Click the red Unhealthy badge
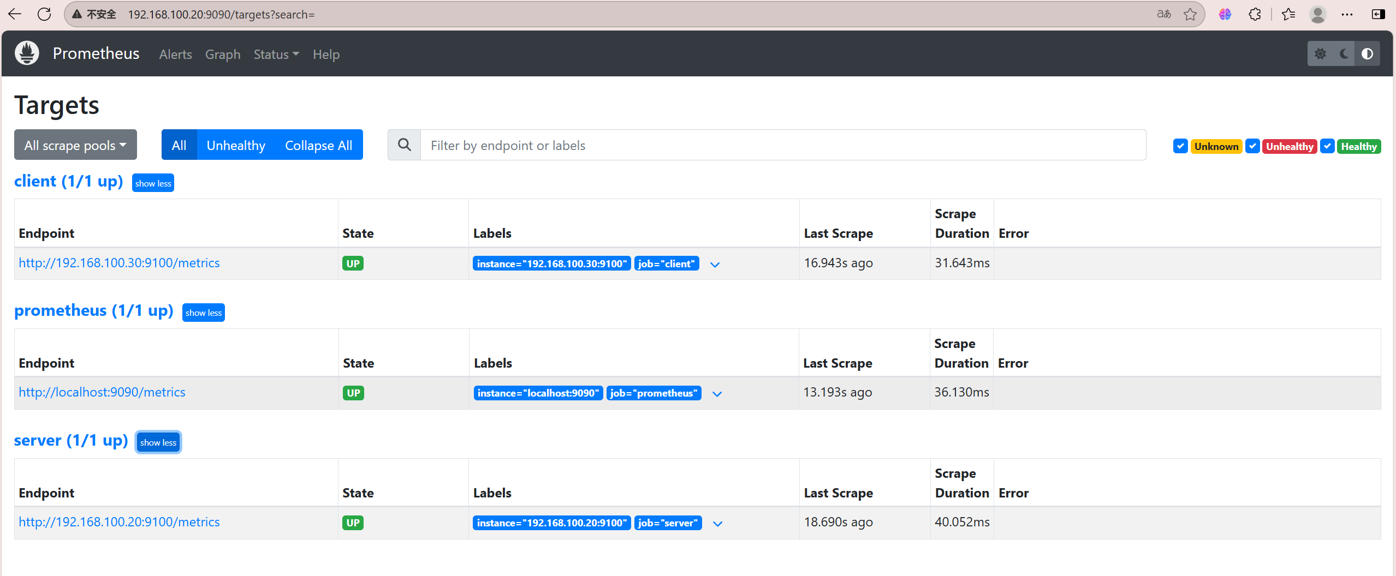The height and width of the screenshot is (576, 1396). click(1290, 146)
